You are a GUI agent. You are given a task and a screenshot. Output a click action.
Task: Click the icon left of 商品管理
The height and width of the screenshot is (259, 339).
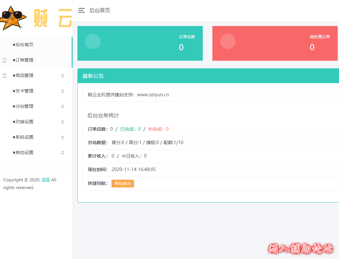(4, 75)
